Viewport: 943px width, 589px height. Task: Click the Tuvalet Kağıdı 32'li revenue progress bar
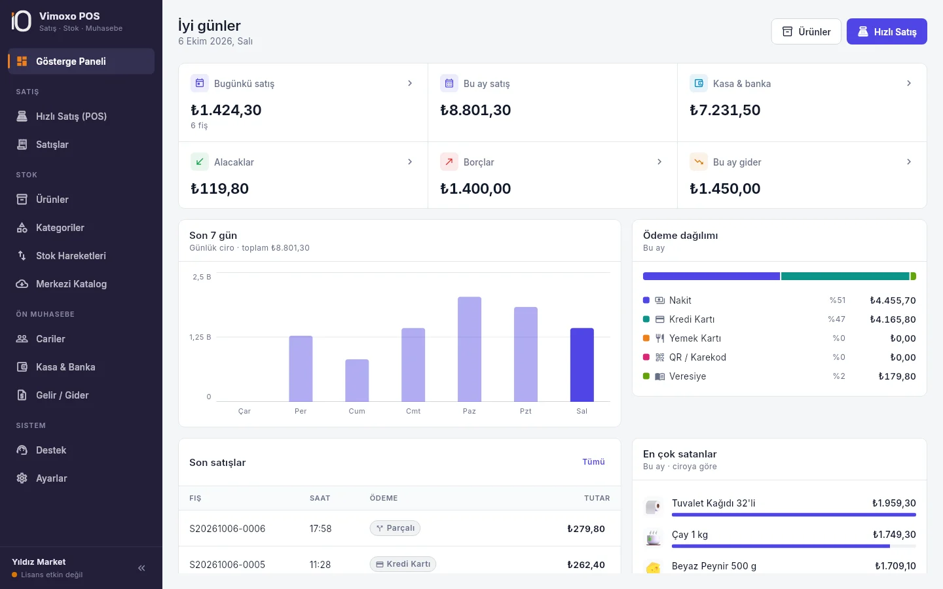pyautogui.click(x=794, y=515)
